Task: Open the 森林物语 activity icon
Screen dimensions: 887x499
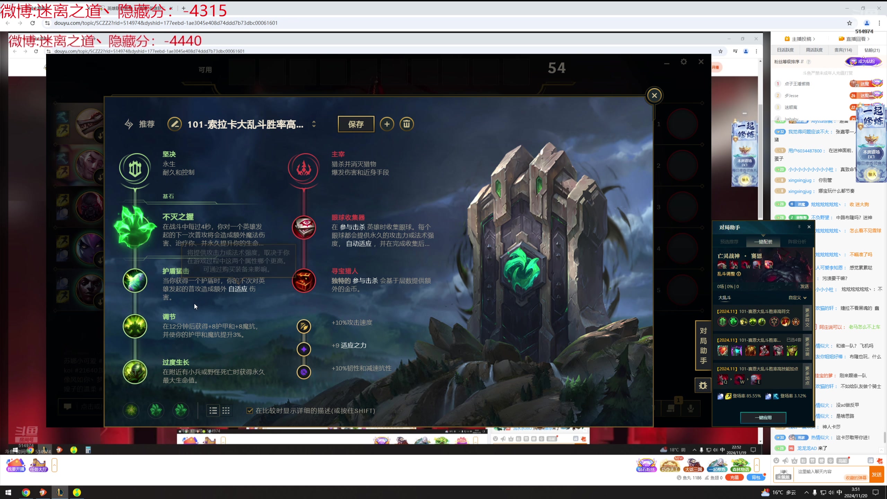Action: tap(741, 465)
